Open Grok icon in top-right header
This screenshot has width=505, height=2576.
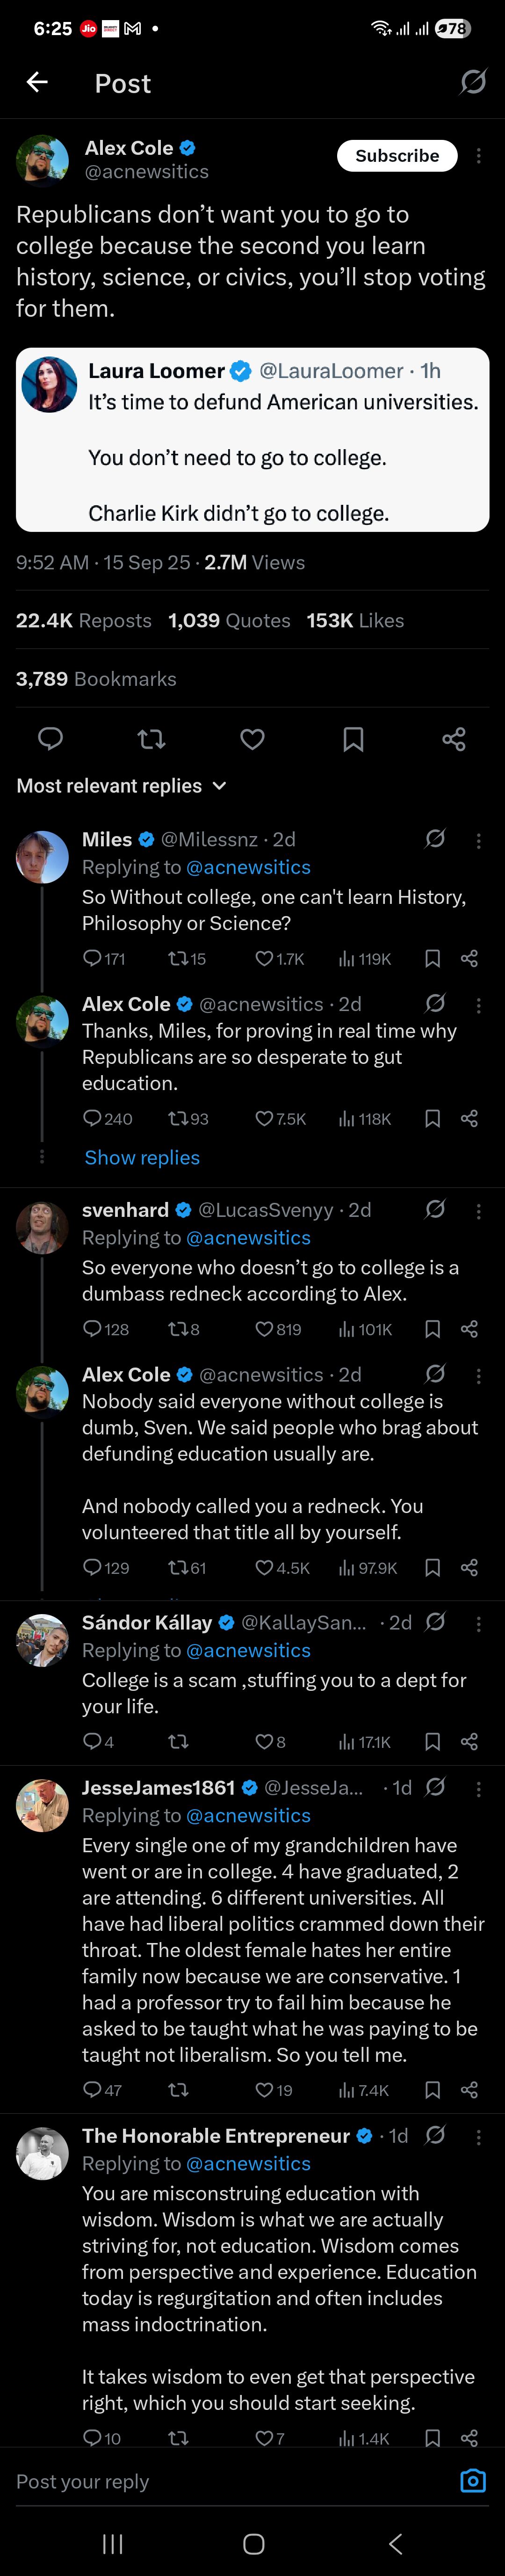click(x=472, y=82)
